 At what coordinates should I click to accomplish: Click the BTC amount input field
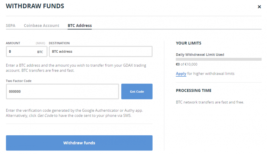21,51
